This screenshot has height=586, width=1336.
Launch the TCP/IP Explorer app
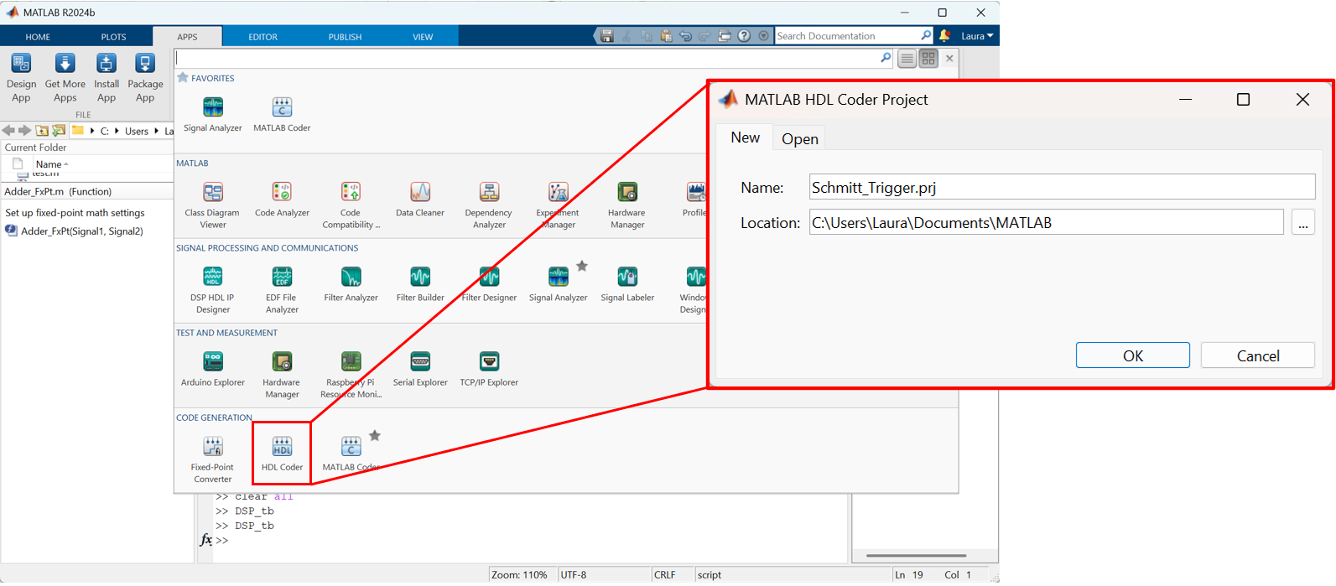point(489,369)
